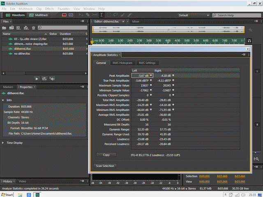Image resolution: width=263 pixels, height=197 pixels.
Task: Click the Open File folder icon
Action: click(x=5, y=28)
